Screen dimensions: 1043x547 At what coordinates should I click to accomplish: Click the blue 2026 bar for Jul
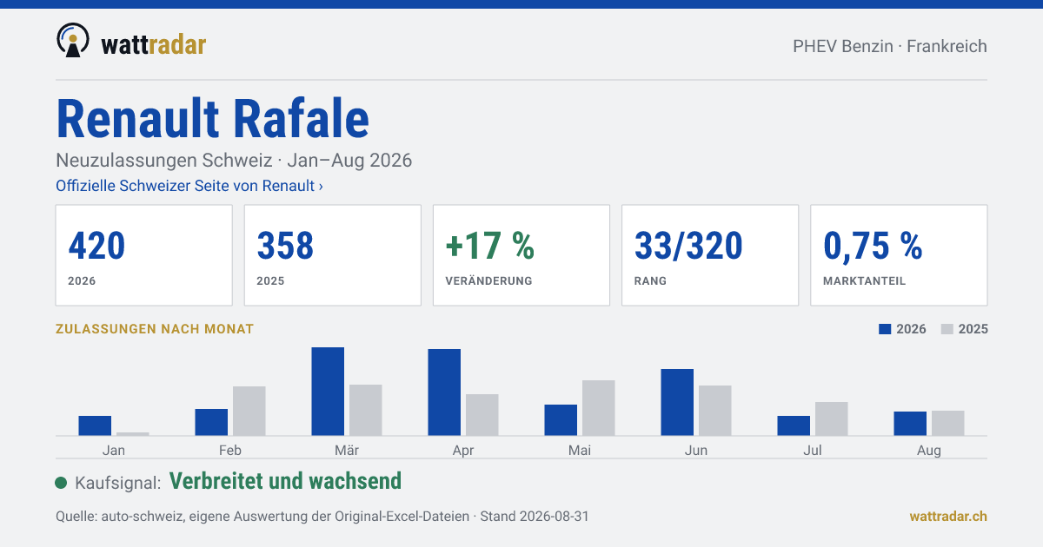794,425
